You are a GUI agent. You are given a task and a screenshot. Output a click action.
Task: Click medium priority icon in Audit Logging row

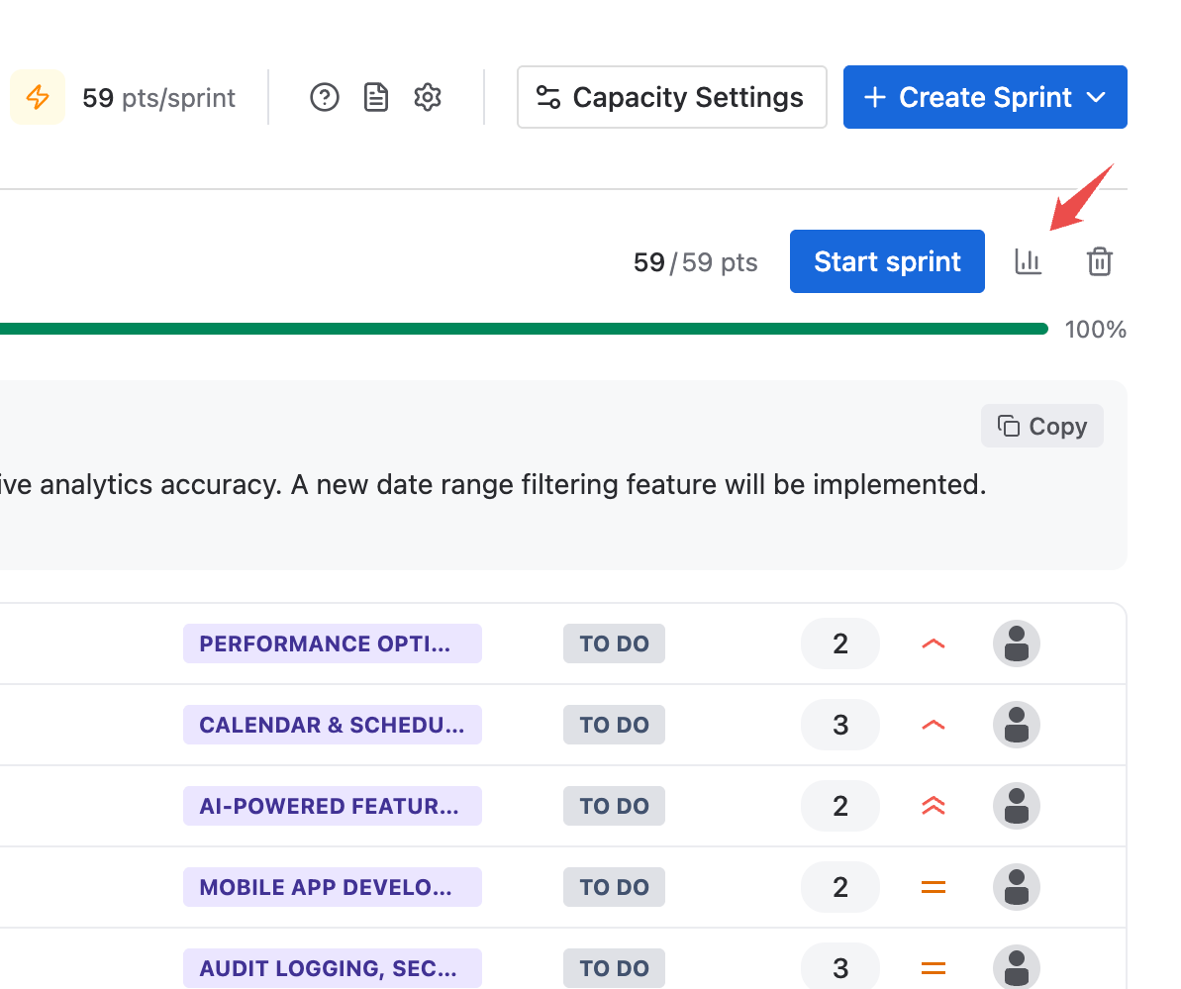click(x=934, y=968)
